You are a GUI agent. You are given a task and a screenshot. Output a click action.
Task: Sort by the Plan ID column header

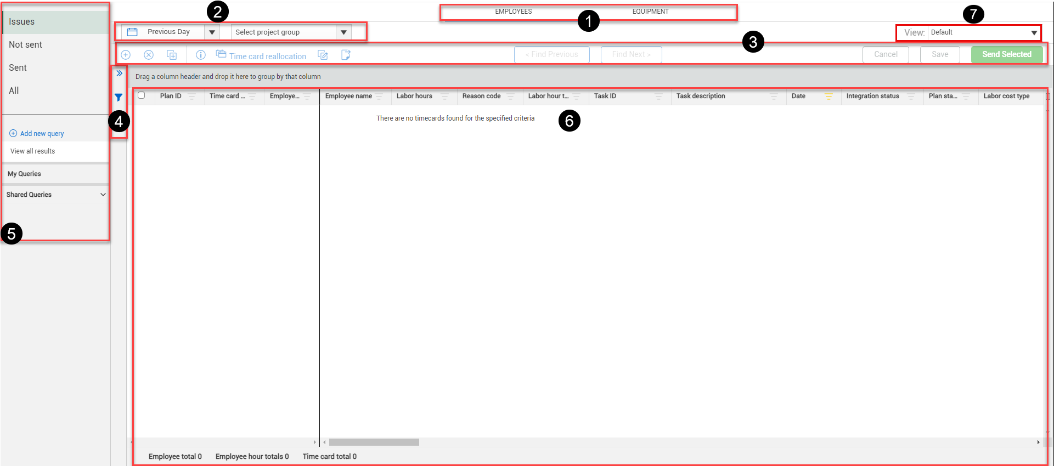(171, 96)
